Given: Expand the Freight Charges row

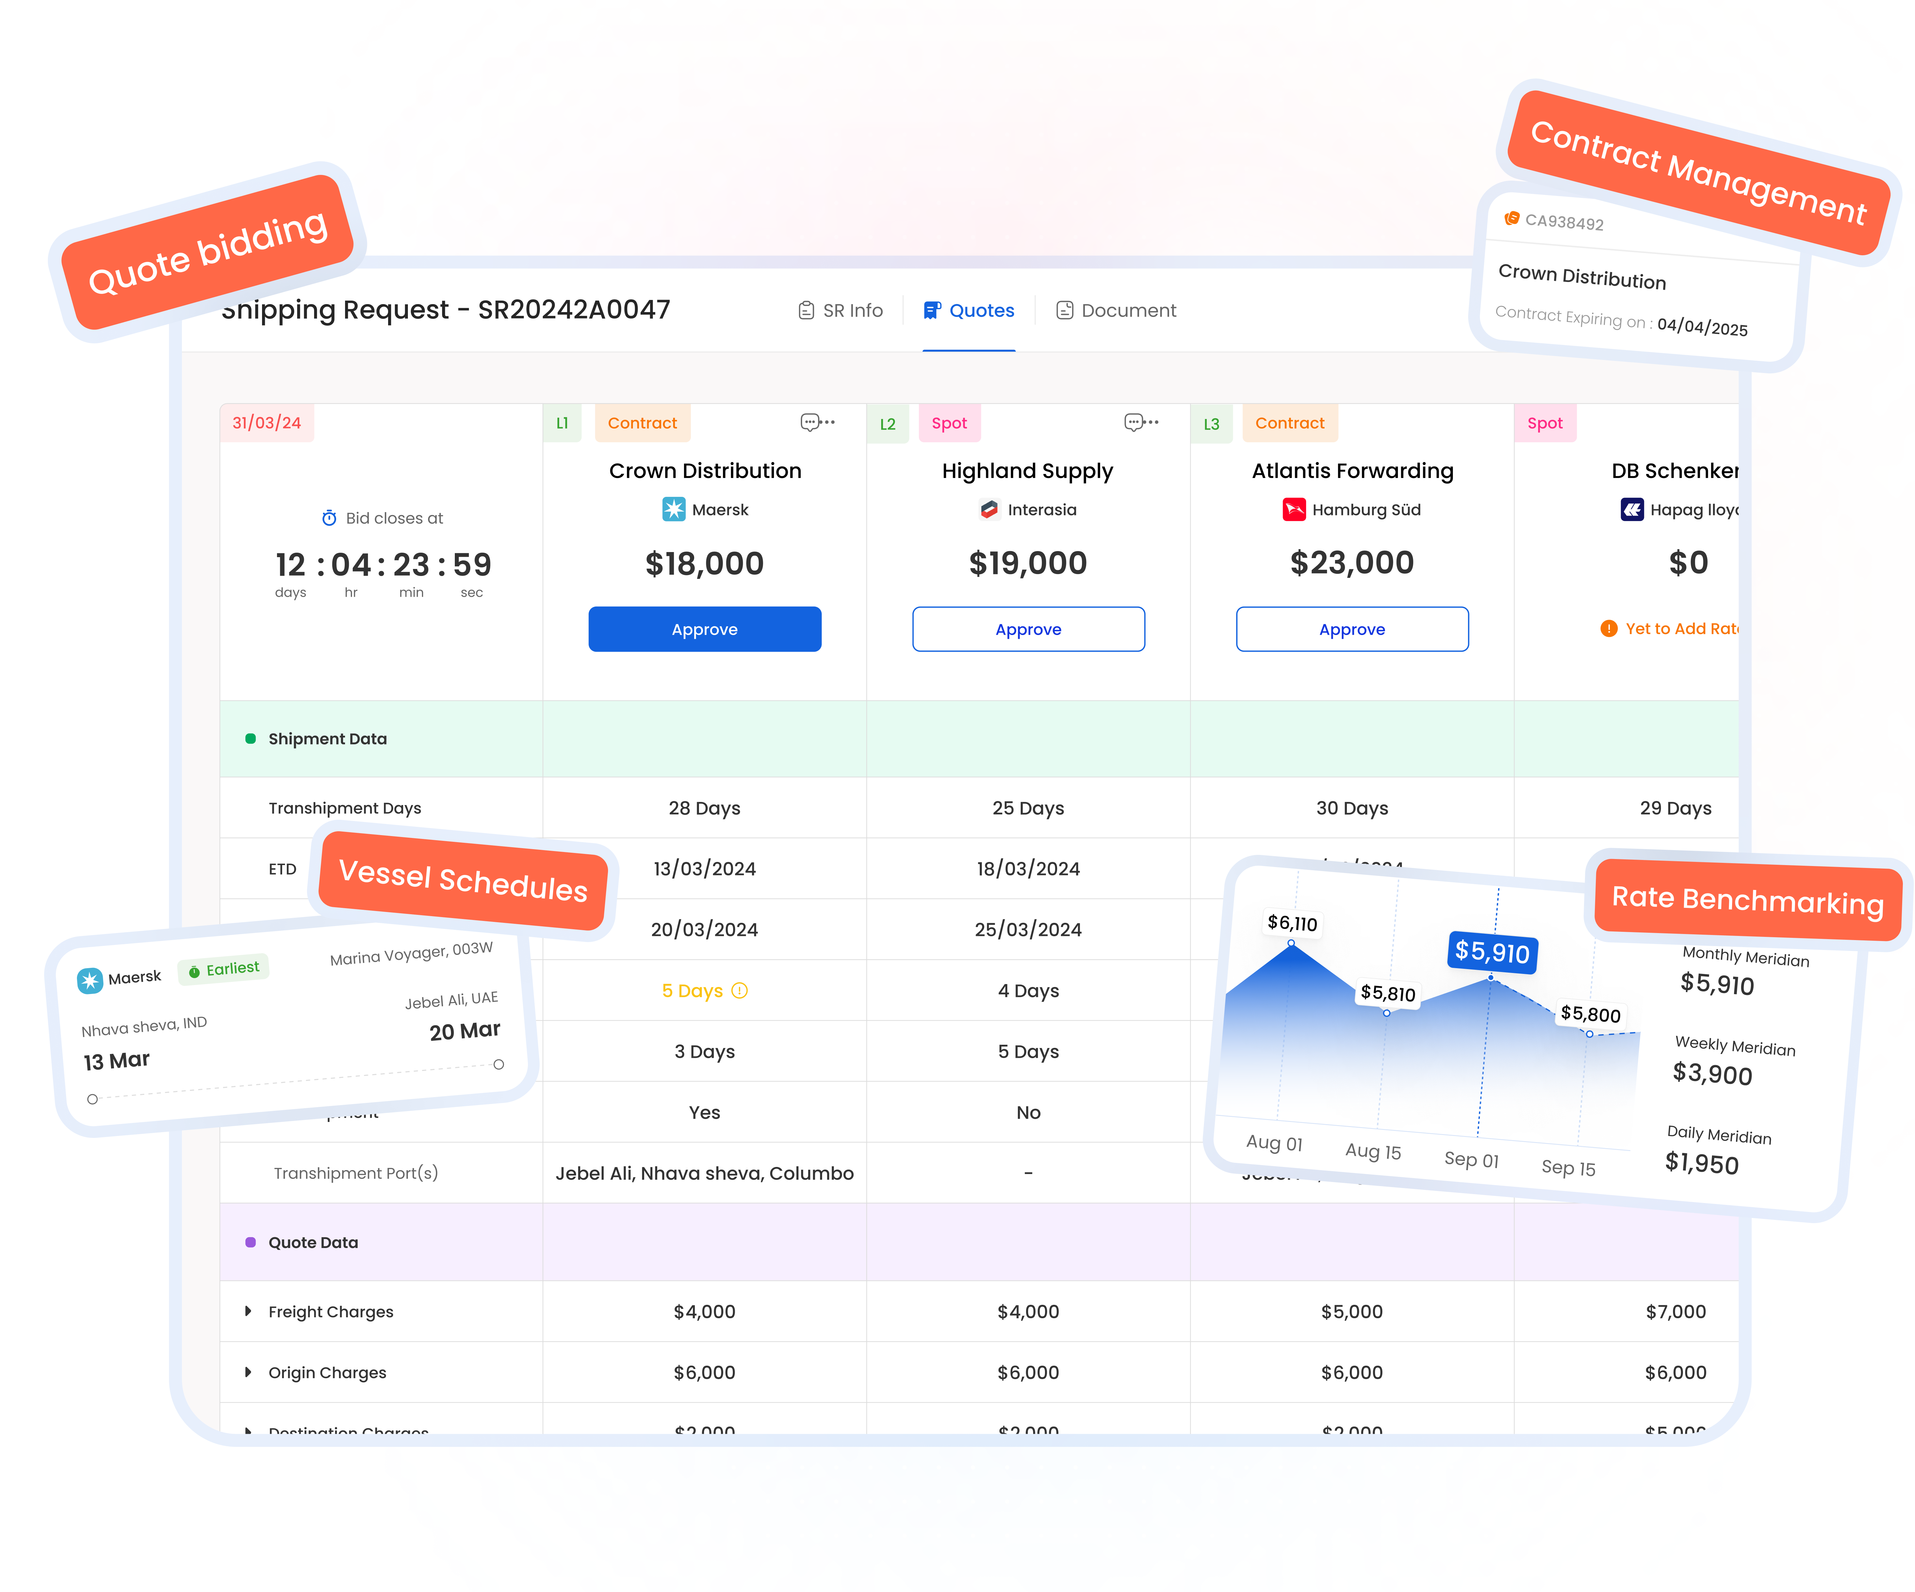Looking at the screenshot, I should click(x=248, y=1311).
